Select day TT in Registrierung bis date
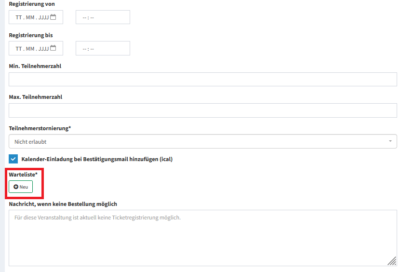This screenshot has height=272, width=401. 19,49
